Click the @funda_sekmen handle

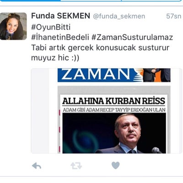(x=119, y=16)
